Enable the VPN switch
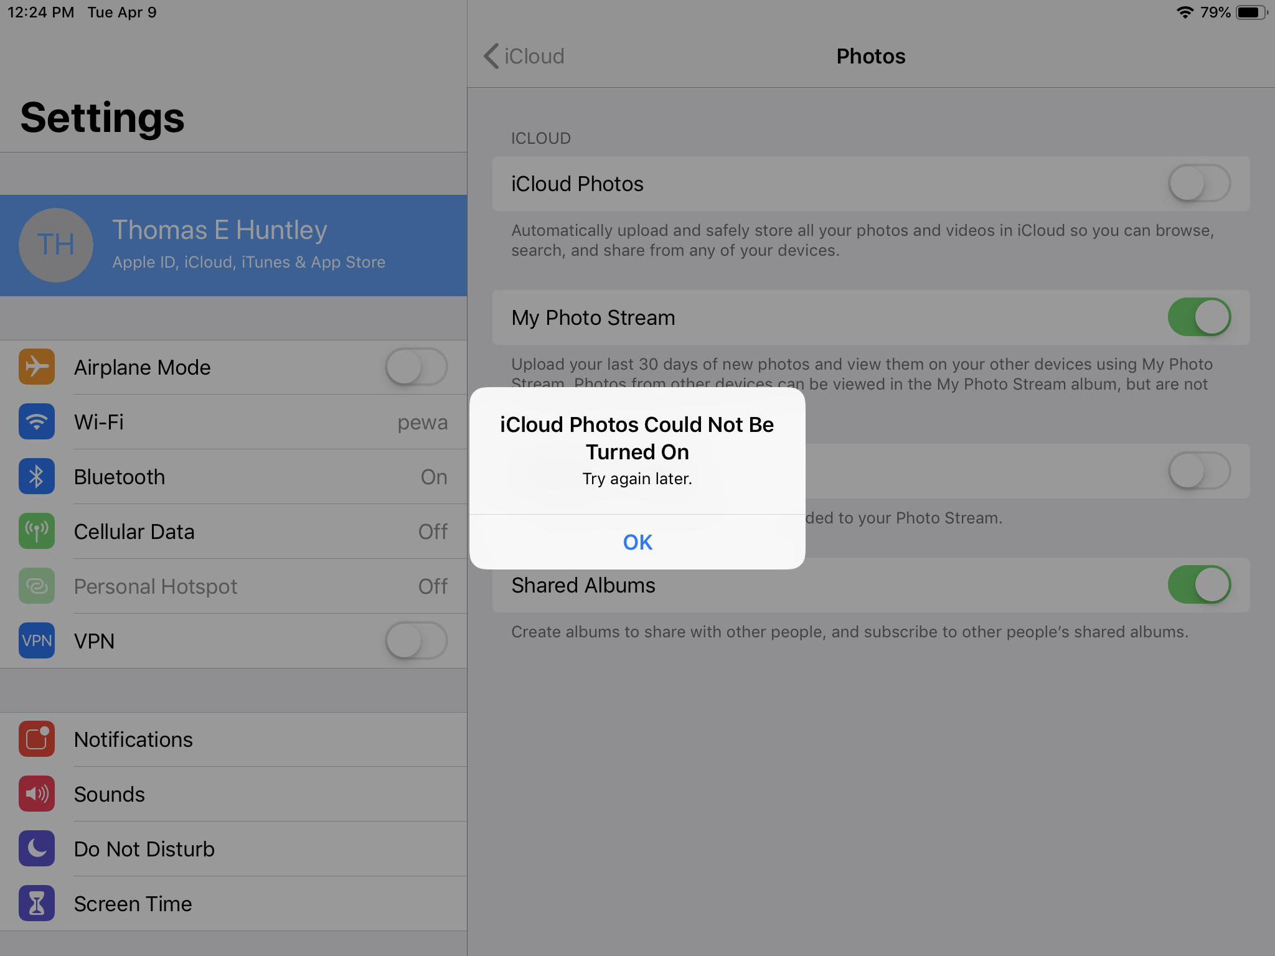The width and height of the screenshot is (1275, 956). [x=416, y=641]
